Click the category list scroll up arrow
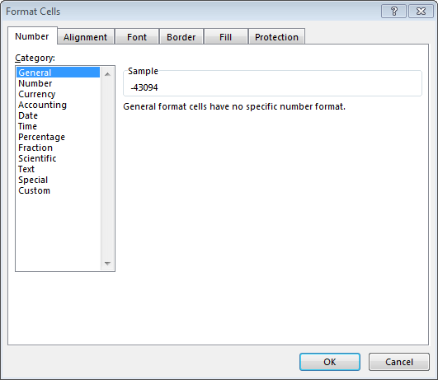438x380 pixels. click(107, 74)
